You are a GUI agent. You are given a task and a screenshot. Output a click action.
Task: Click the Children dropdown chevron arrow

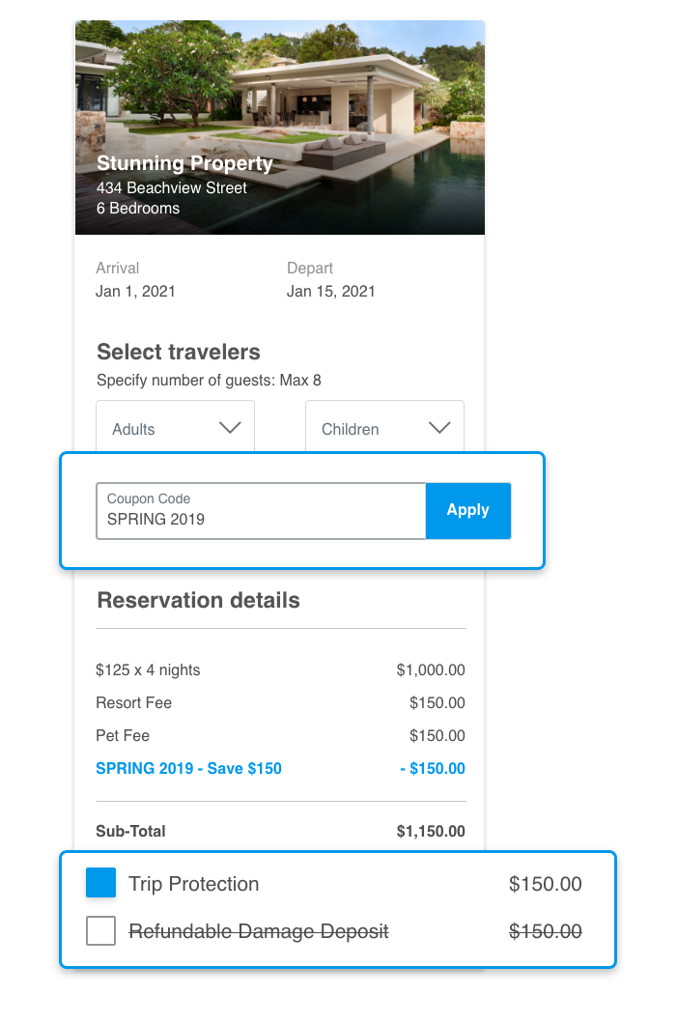pyautogui.click(x=439, y=428)
